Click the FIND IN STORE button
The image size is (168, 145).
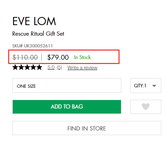click(87, 128)
